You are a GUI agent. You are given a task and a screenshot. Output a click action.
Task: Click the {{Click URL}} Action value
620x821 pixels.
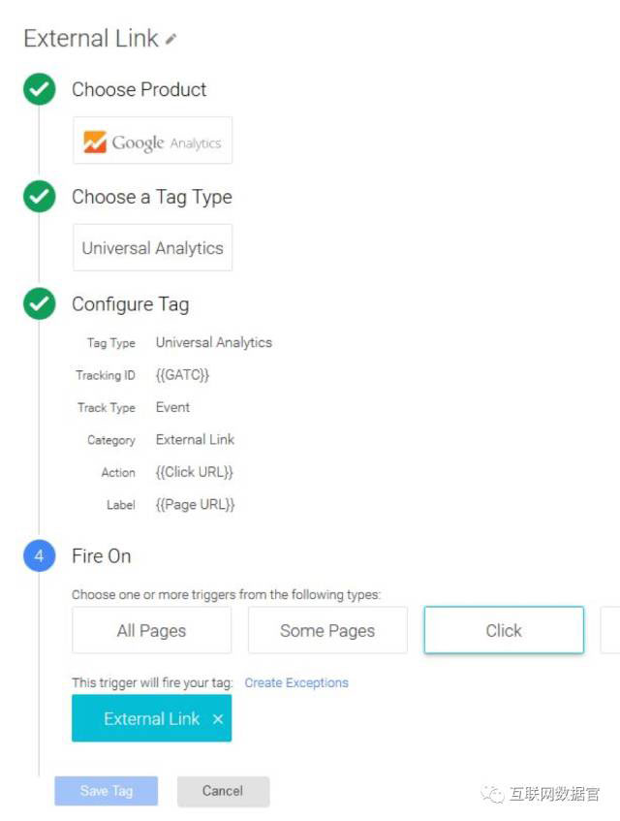pyautogui.click(x=195, y=472)
